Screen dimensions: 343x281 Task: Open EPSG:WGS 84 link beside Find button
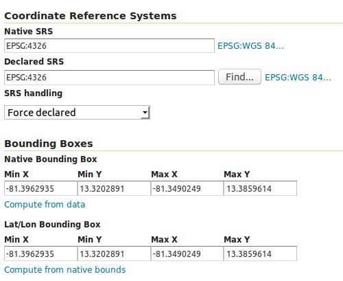pyautogui.click(x=298, y=78)
